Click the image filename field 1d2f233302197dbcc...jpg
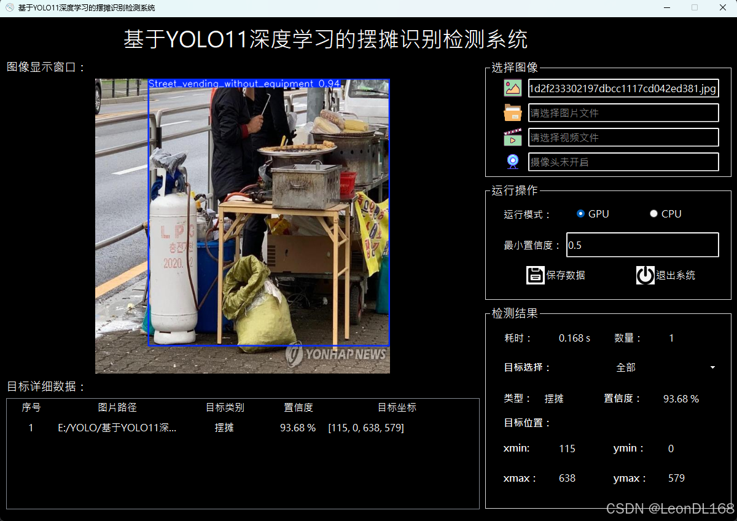This screenshot has width=737, height=521. 623,88
